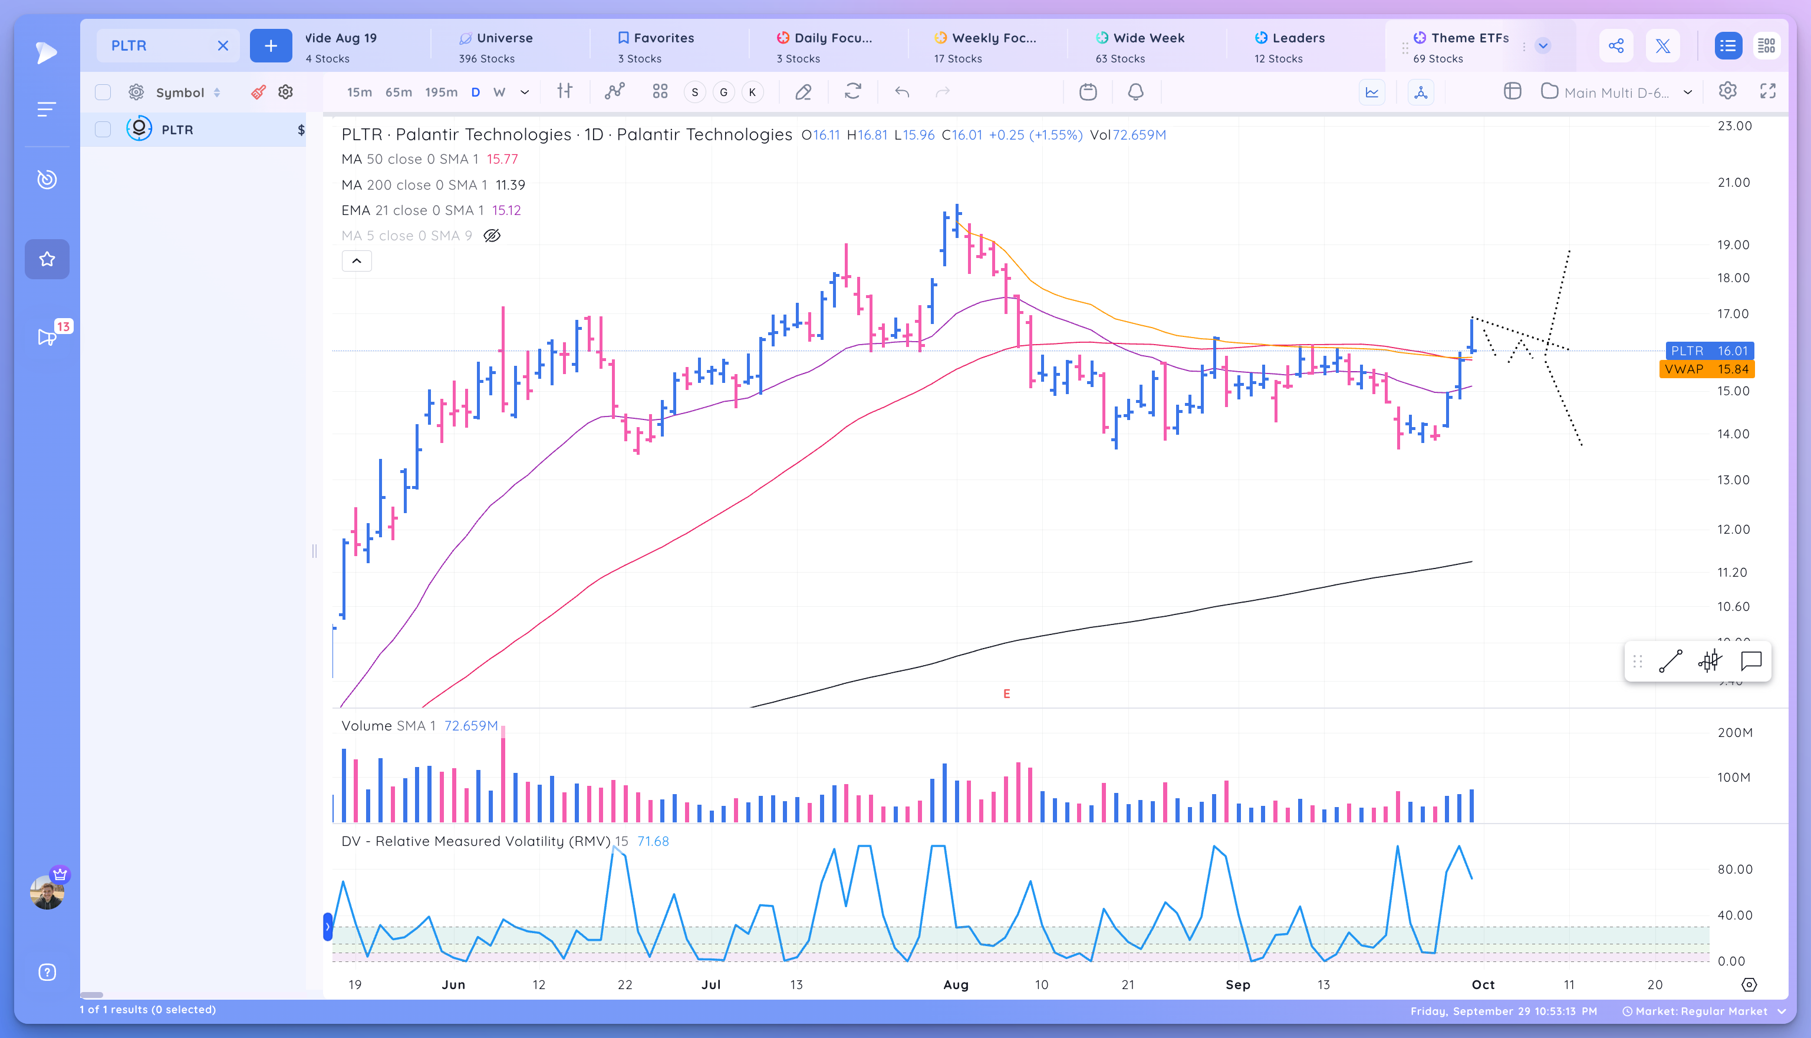Viewport: 1811px width, 1038px height.
Task: Open the Market: Regular Market dropdown
Action: pyautogui.click(x=1704, y=1011)
